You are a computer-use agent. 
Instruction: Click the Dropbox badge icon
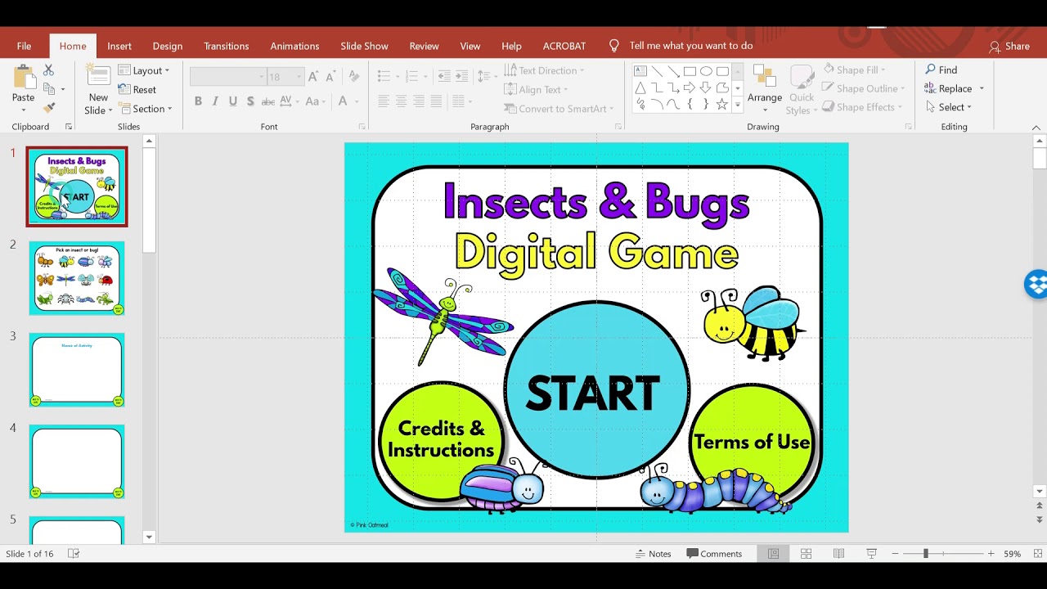1036,284
